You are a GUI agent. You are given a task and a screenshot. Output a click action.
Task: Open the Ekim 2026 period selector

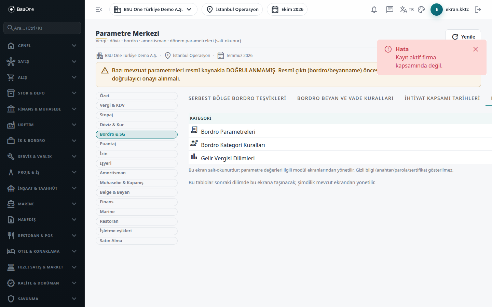coord(287,10)
